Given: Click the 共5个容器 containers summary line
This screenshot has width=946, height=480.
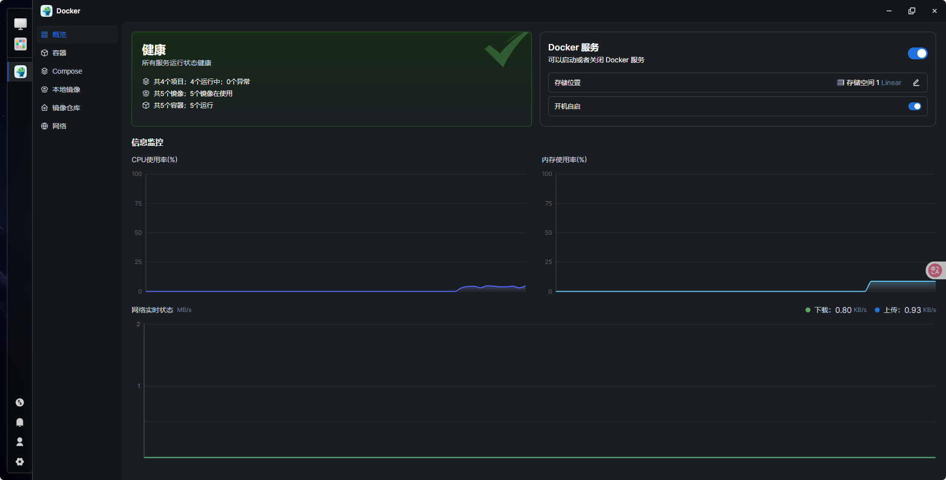Looking at the screenshot, I should pos(183,105).
